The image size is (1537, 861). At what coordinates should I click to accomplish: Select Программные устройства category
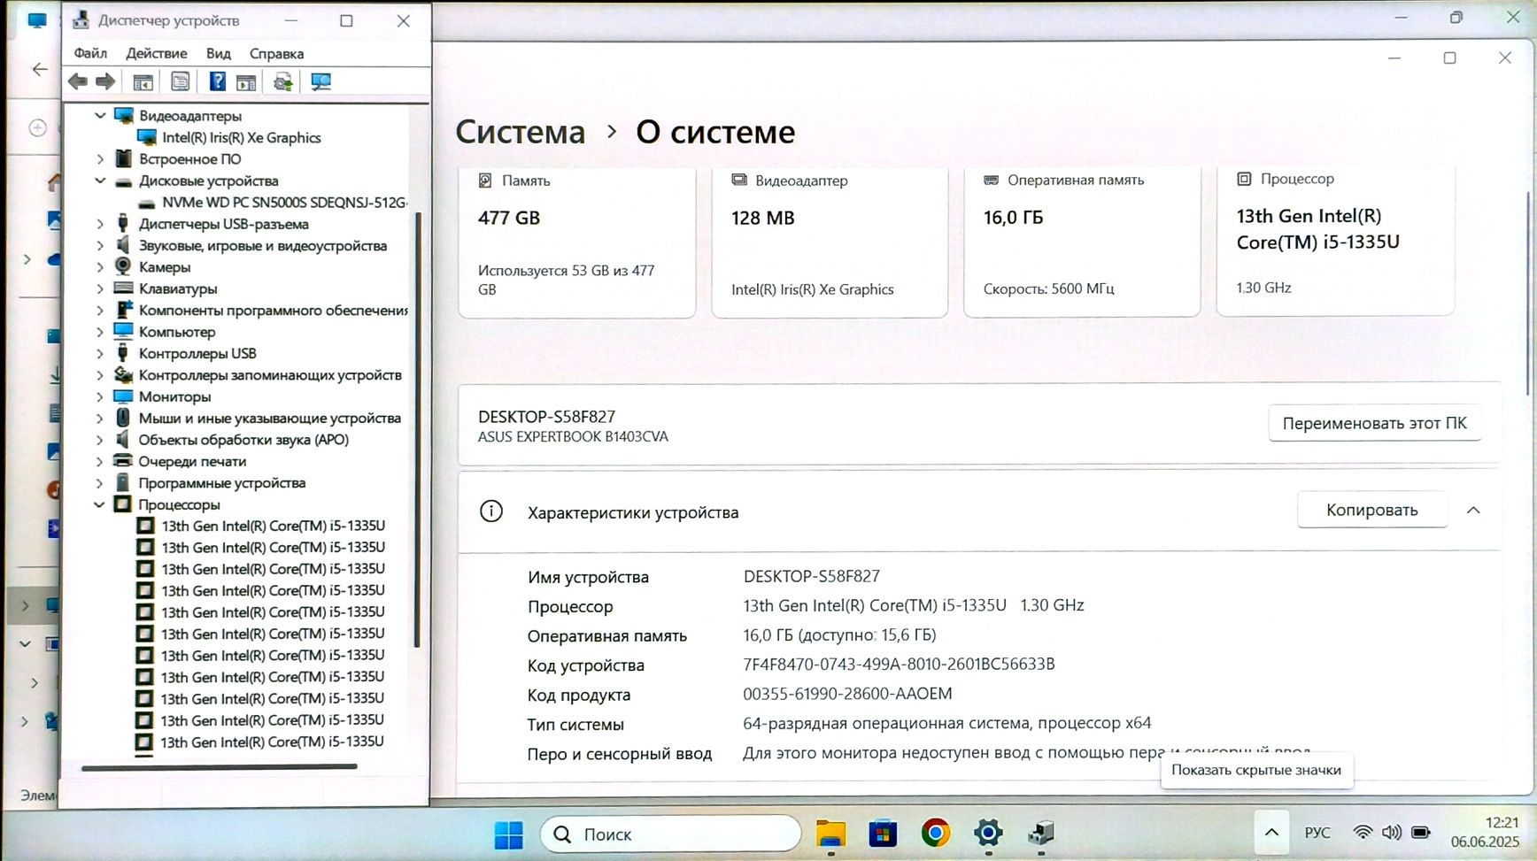221,483
